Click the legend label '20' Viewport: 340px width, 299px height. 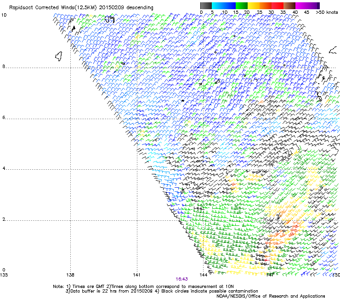click(247, 12)
